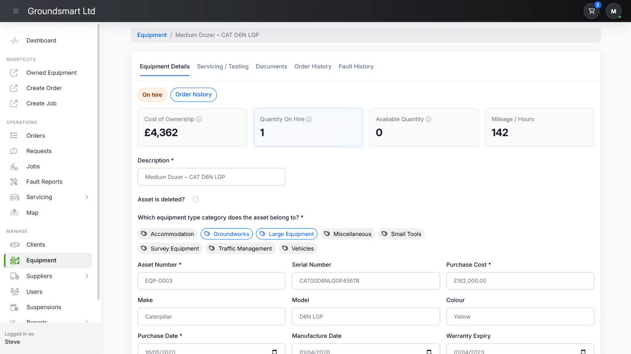Open the Map page icon
This screenshot has width=631, height=354.
click(15, 213)
